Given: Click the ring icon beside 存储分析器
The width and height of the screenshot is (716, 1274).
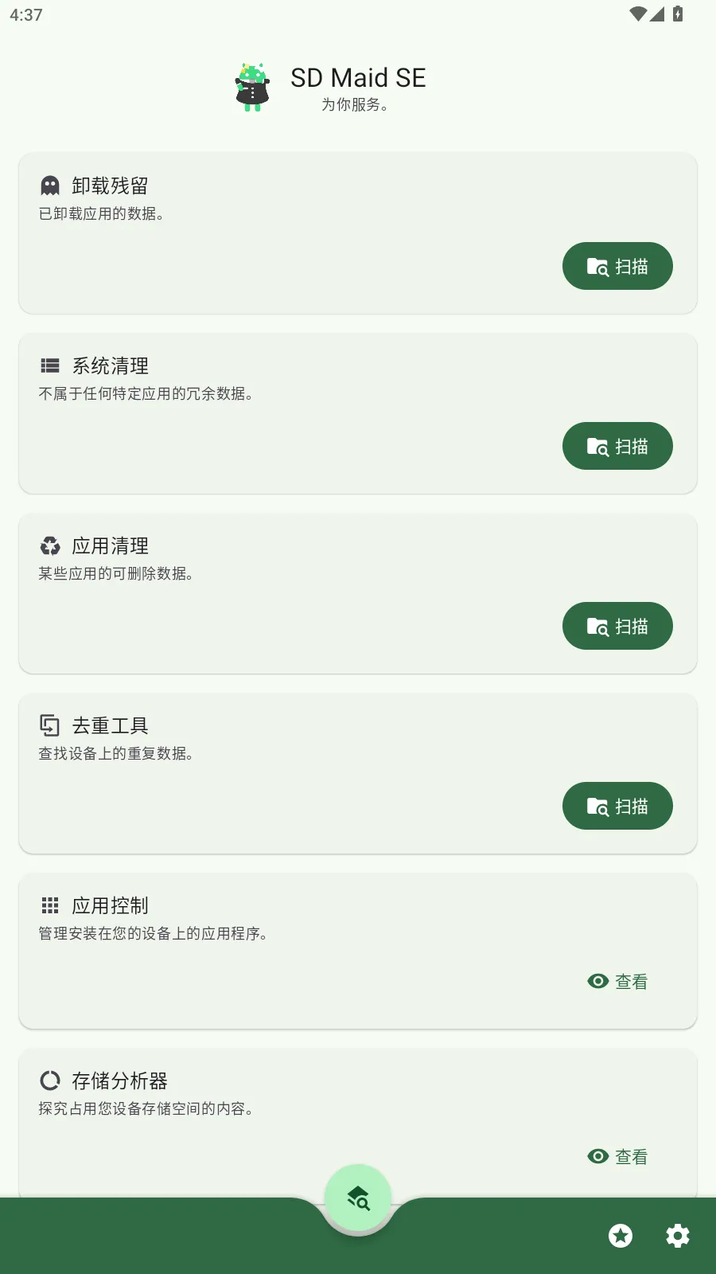Looking at the screenshot, I should (x=50, y=1081).
